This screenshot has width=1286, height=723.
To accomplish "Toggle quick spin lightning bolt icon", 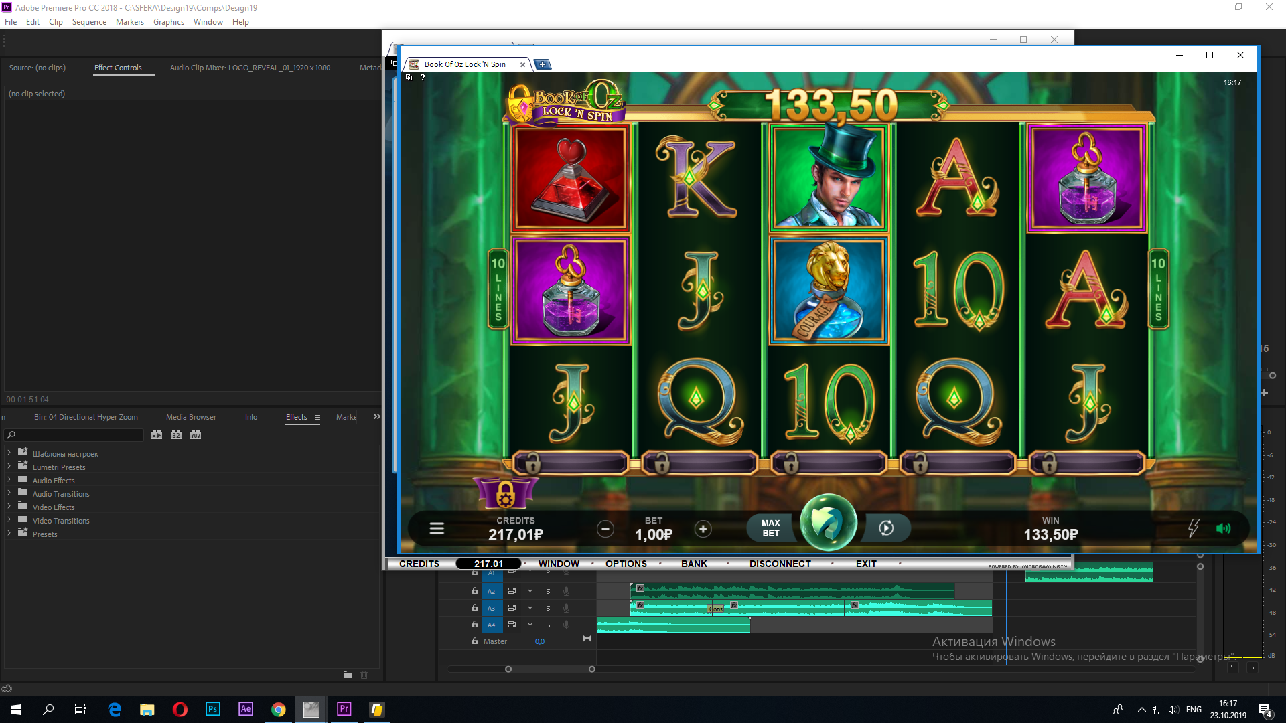I will [1194, 528].
